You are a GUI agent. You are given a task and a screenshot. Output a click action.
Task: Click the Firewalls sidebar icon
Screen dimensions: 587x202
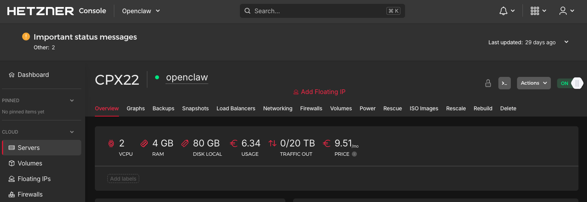[x=12, y=194]
